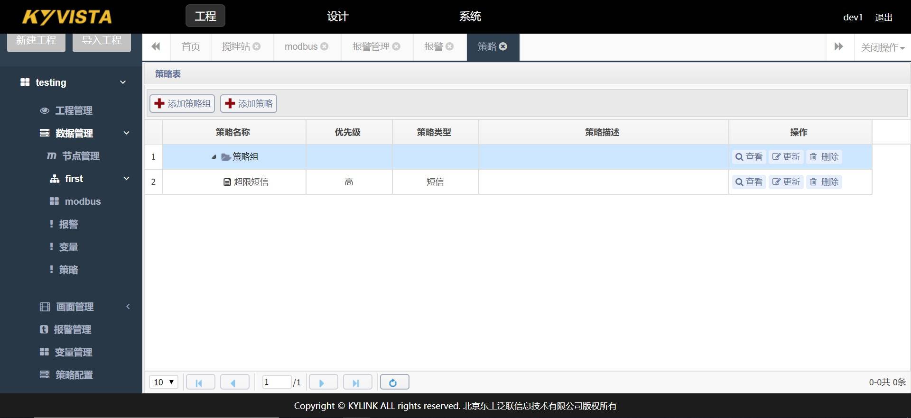This screenshot has width=911, height=418.
Task: Close the modbus tab
Action: (x=325, y=46)
